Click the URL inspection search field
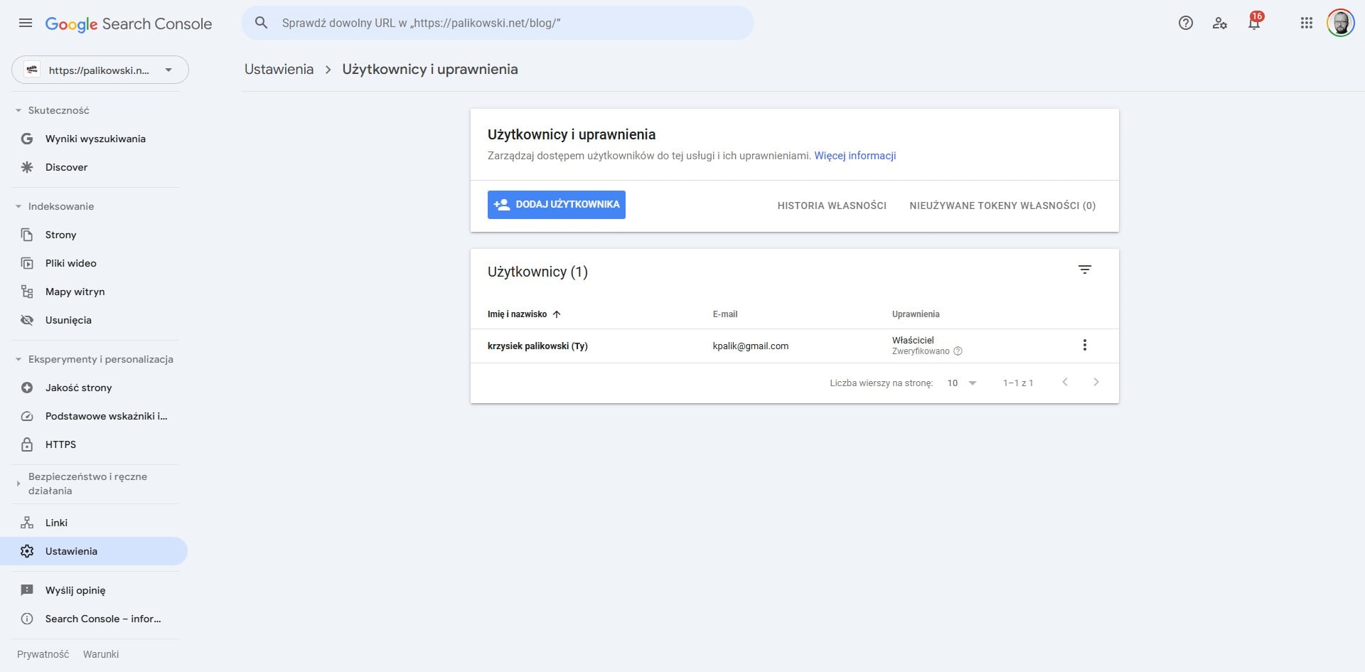Image resolution: width=1365 pixels, height=672 pixels. [498, 23]
